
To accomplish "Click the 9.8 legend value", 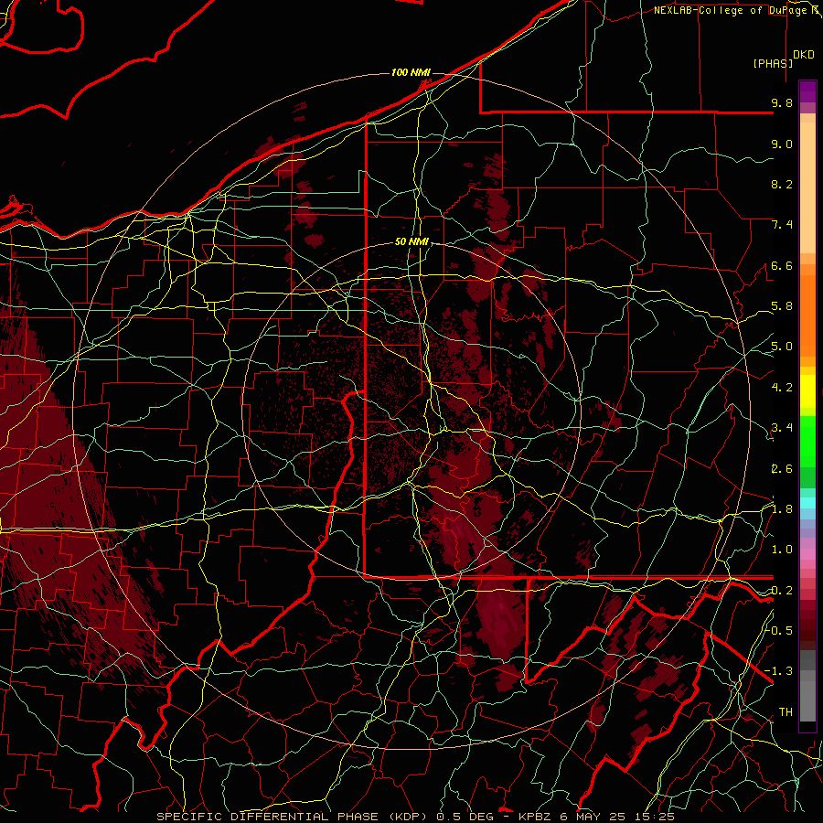I will [x=782, y=102].
